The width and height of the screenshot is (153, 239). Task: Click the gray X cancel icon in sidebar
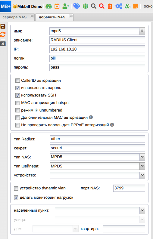(3, 44)
